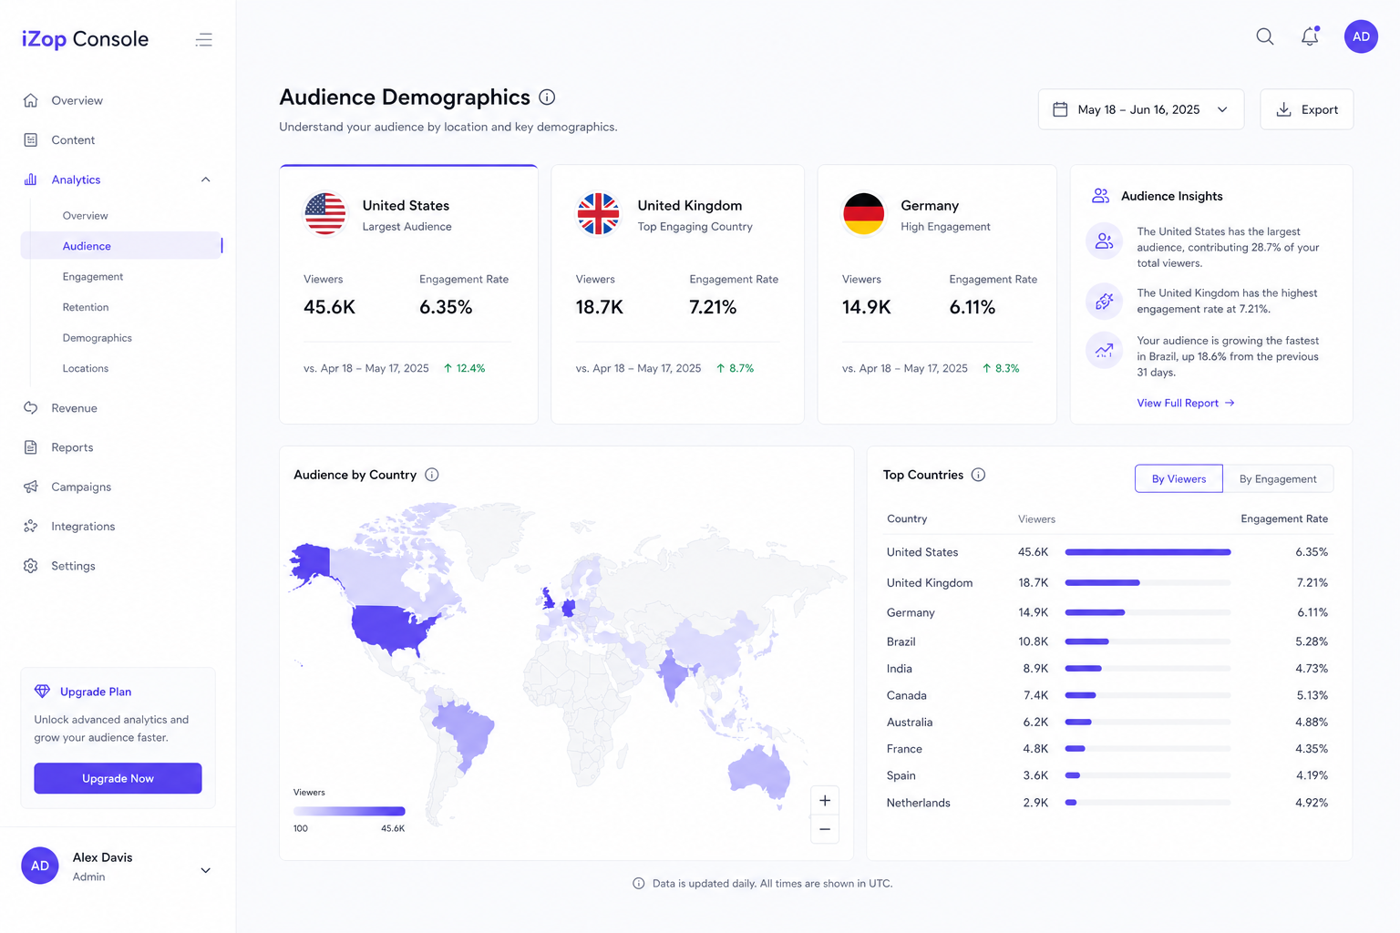
Task: Collapse sidebar using the hamburger icon
Action: (x=203, y=39)
